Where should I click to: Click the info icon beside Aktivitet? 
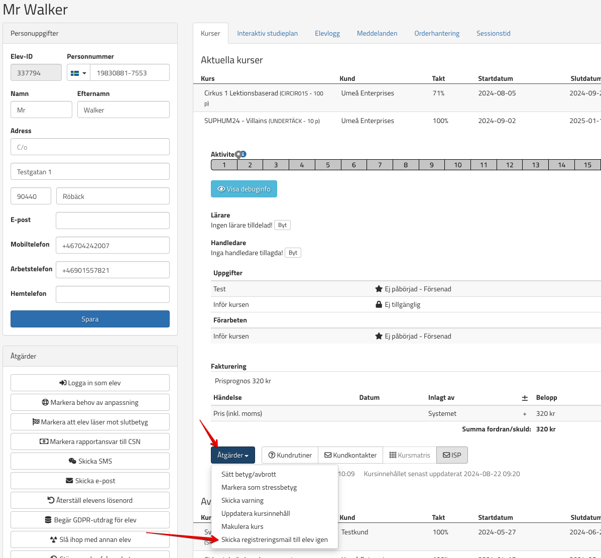244,154
